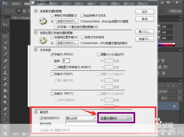The height and width of the screenshot is (137, 184).
Task: Open the 批量处理照片 action dropdown
Action: coord(116,118)
